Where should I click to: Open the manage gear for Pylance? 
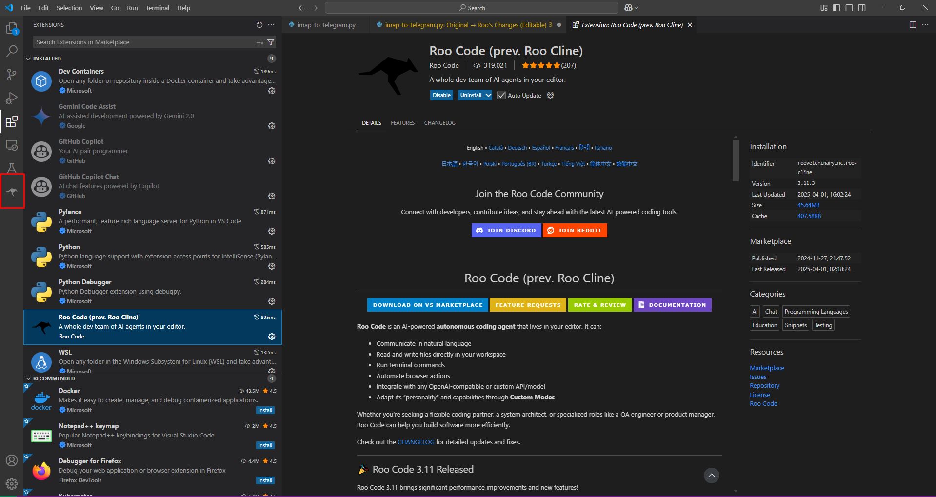pos(272,231)
